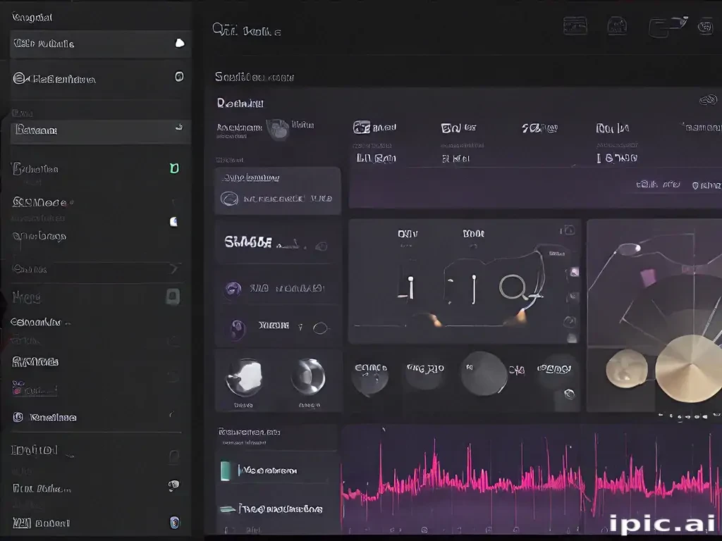
Task: Click the circular icon on the sidebar row above the divider
Action: tap(18, 417)
